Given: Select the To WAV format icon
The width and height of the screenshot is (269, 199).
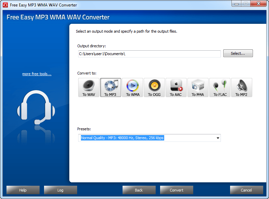Looking at the screenshot, I should coord(89,88).
